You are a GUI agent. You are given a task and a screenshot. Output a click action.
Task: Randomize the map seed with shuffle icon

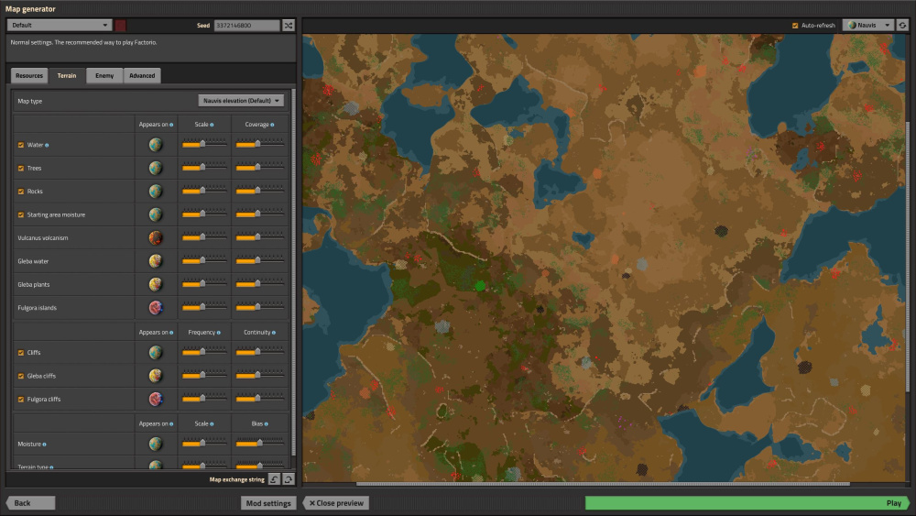click(289, 26)
